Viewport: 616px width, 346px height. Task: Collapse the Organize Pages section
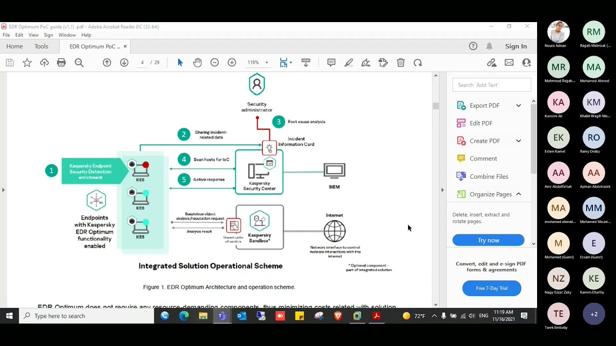[x=518, y=194]
